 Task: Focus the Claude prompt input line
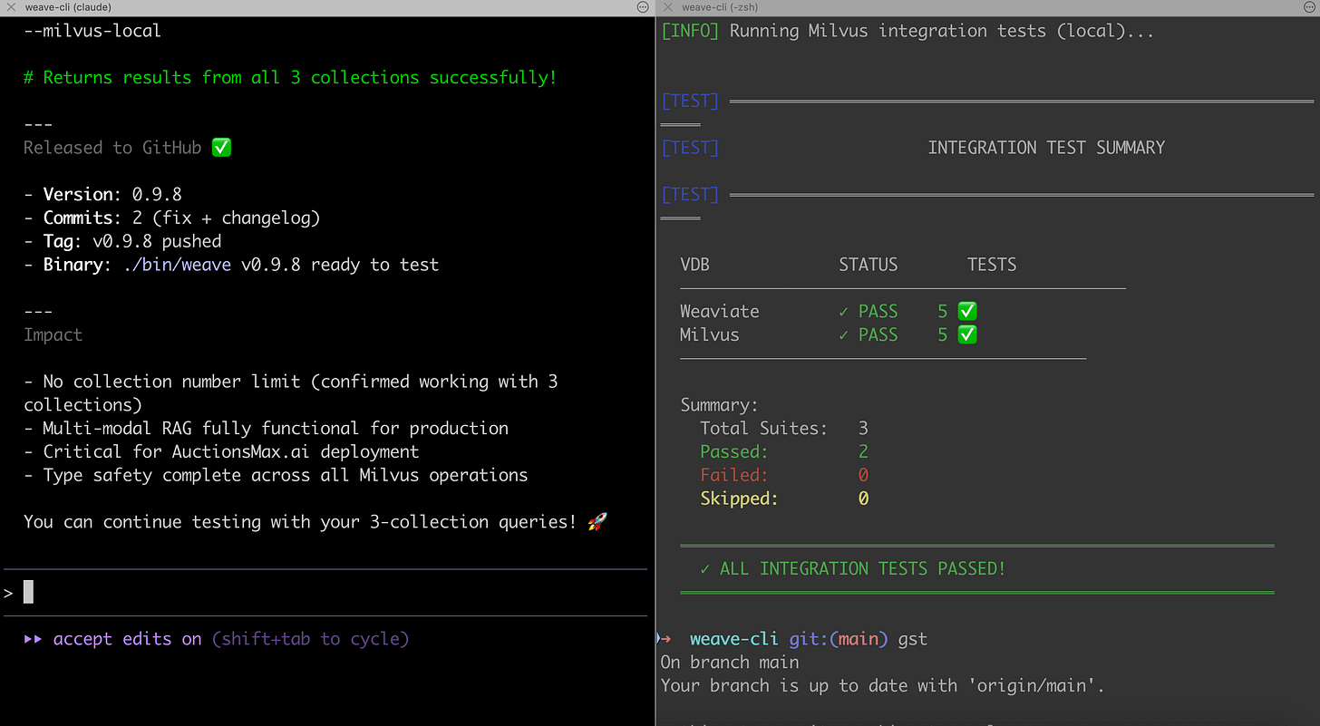325,593
